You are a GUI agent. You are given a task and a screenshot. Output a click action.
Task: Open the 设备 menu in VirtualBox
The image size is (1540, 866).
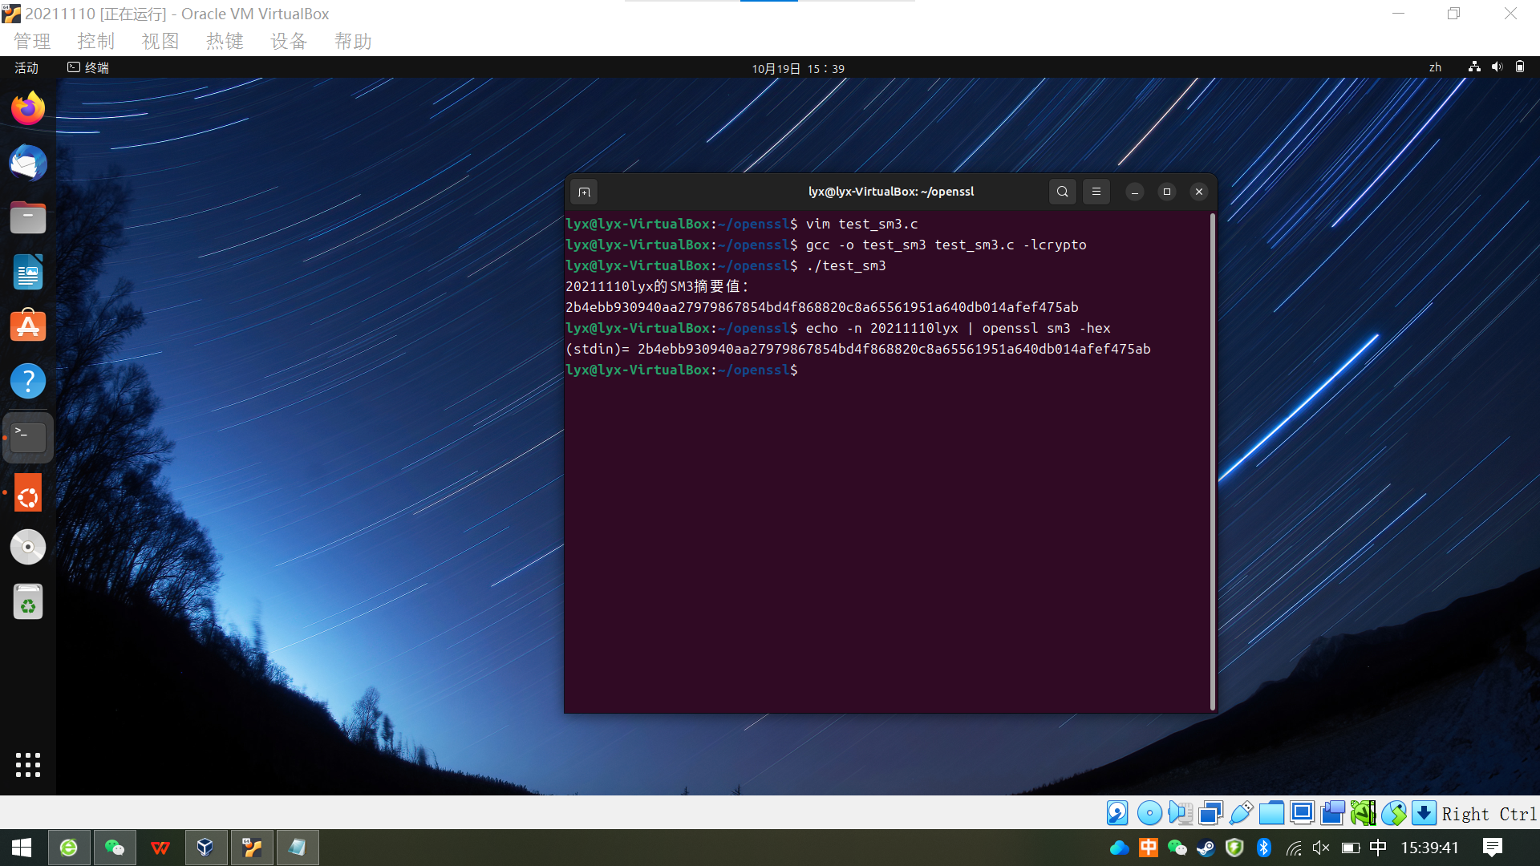(x=289, y=41)
